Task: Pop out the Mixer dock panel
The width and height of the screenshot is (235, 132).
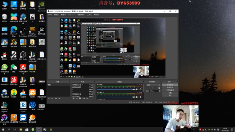Action: [143, 82]
